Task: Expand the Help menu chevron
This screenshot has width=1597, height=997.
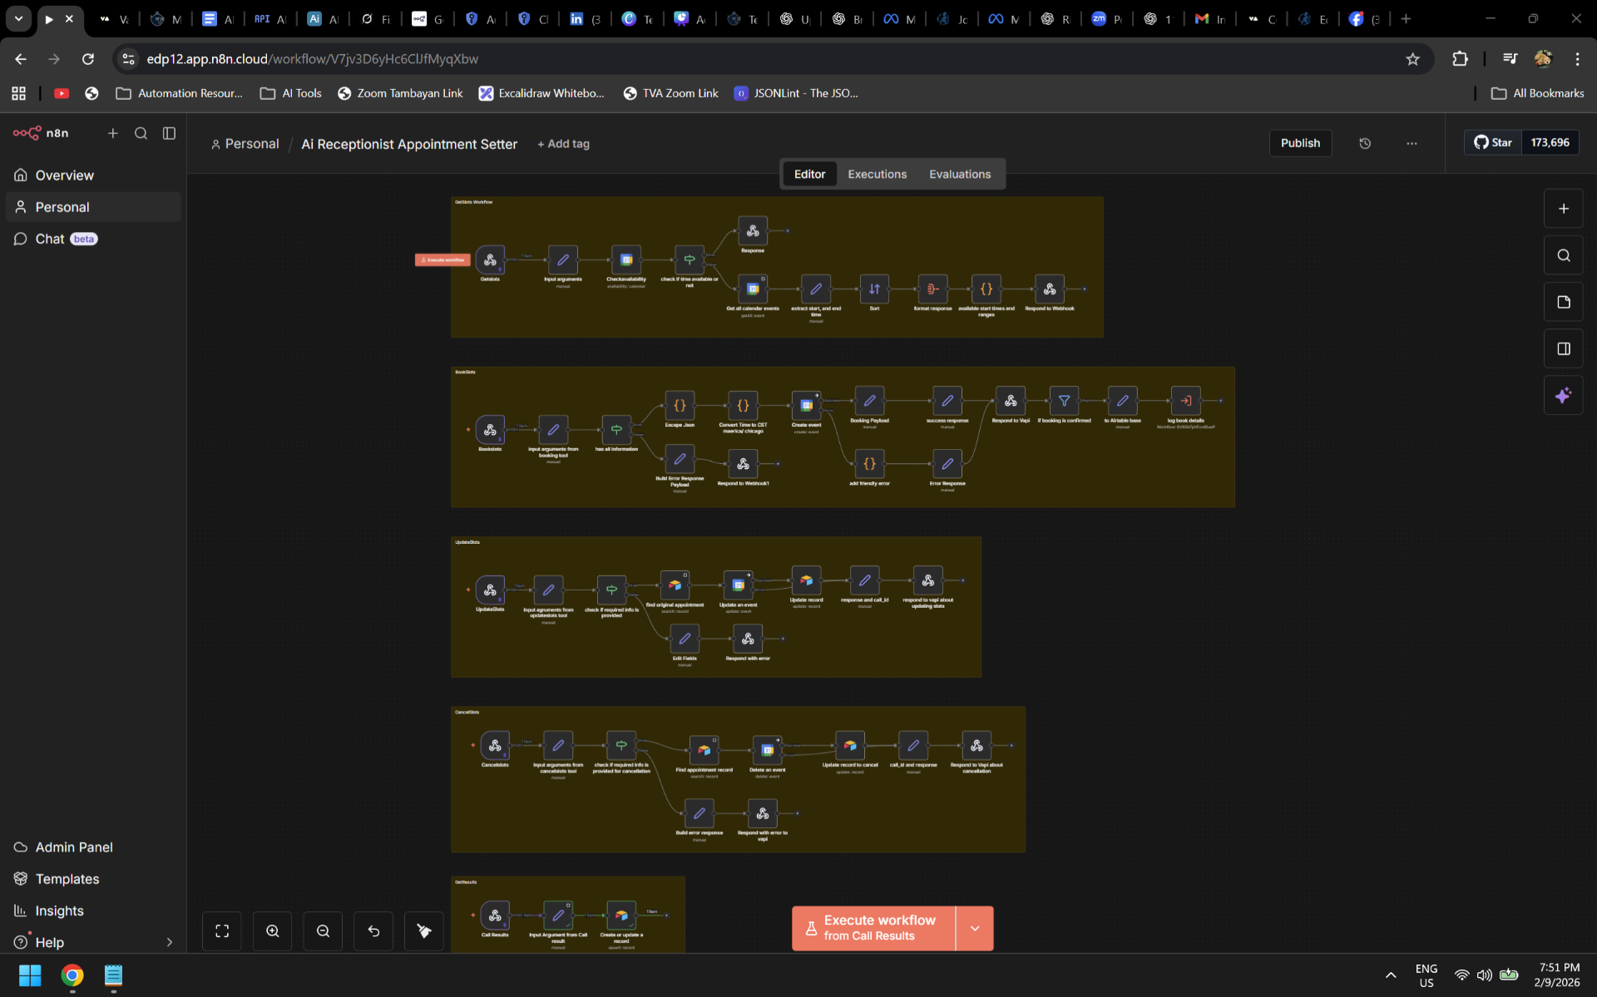Action: [x=169, y=942]
